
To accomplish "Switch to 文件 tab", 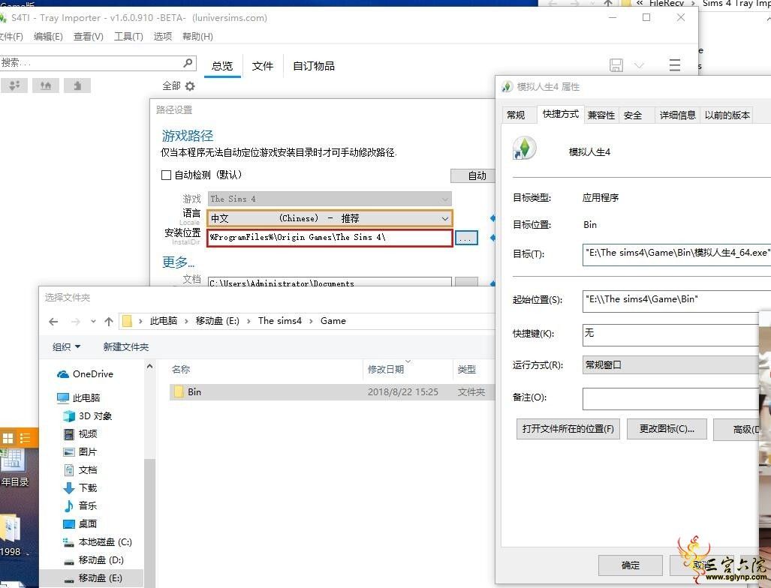I will pyautogui.click(x=263, y=66).
